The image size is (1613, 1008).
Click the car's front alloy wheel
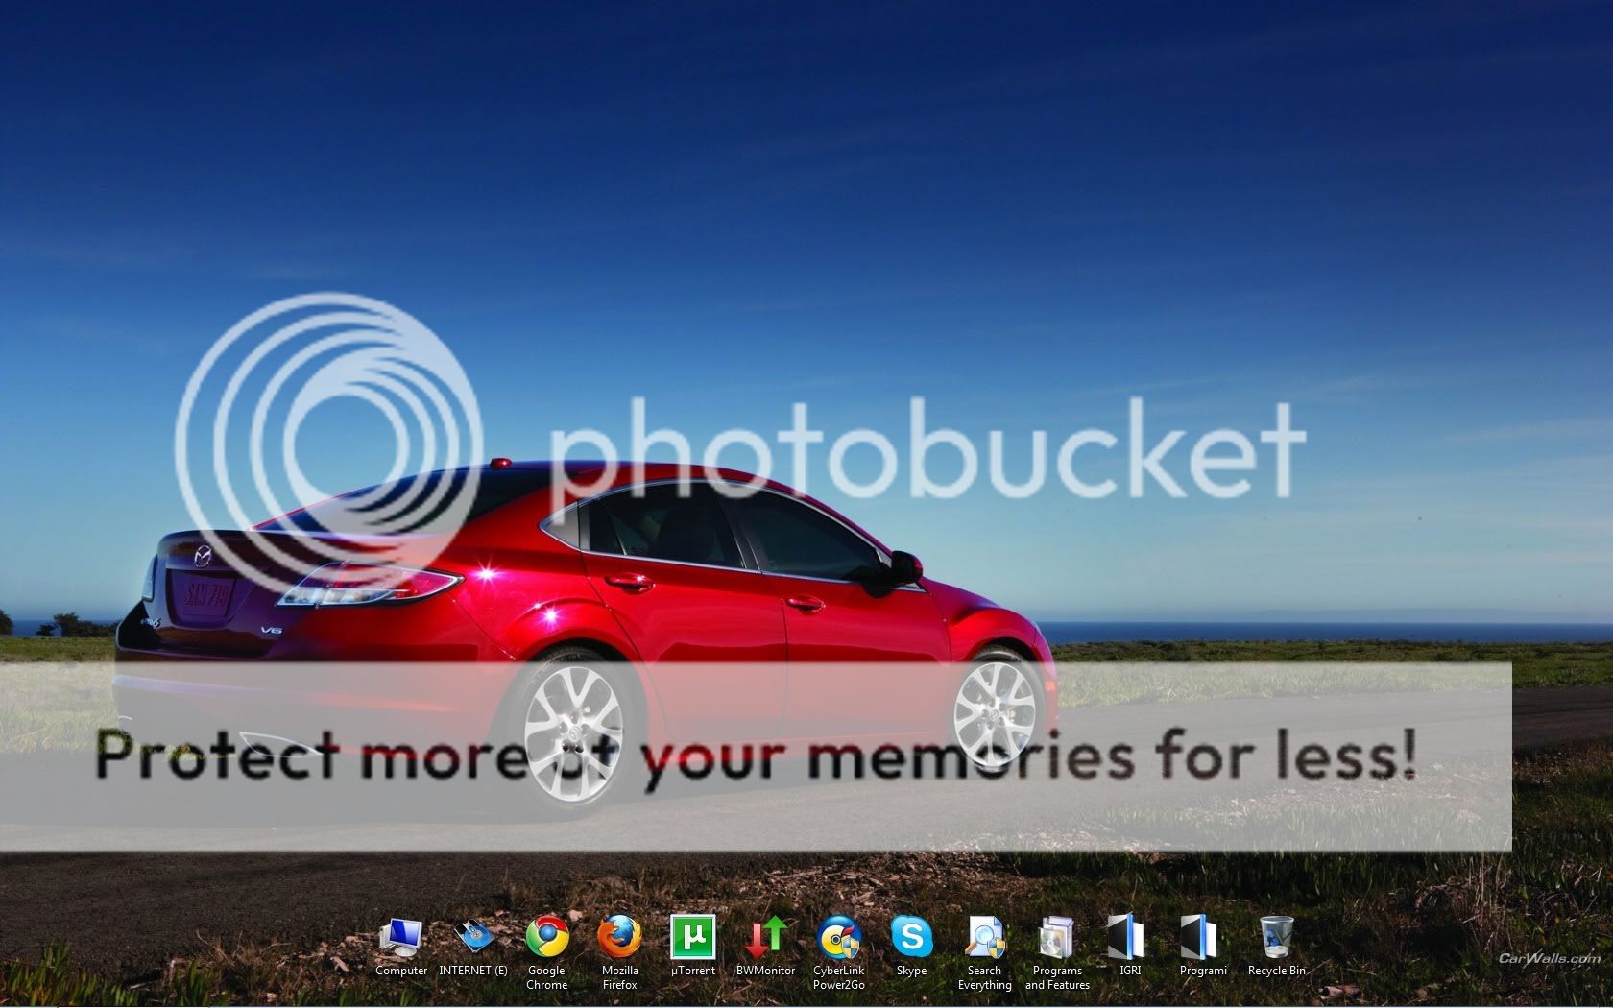click(x=998, y=710)
